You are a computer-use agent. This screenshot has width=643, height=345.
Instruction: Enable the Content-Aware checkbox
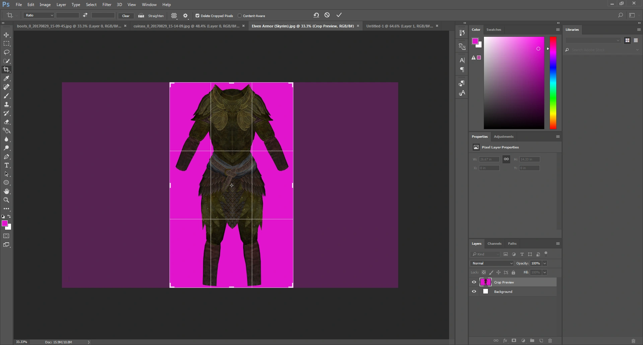click(239, 16)
